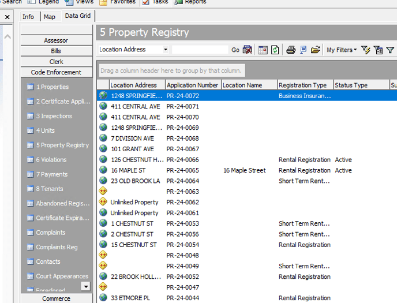Screen dimensions: 397x303
Task: Select 5 Property Registry in sidebar
Action: point(58,145)
